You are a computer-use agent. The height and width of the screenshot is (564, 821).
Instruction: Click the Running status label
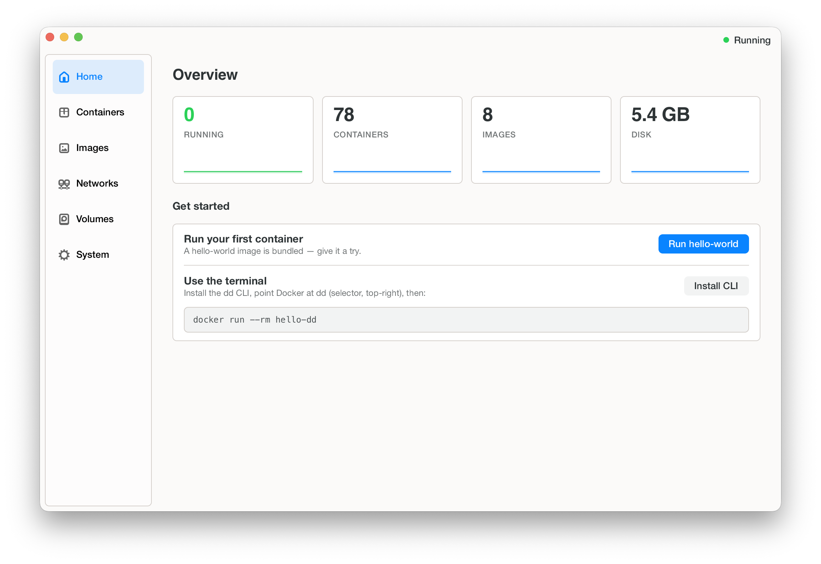click(752, 40)
